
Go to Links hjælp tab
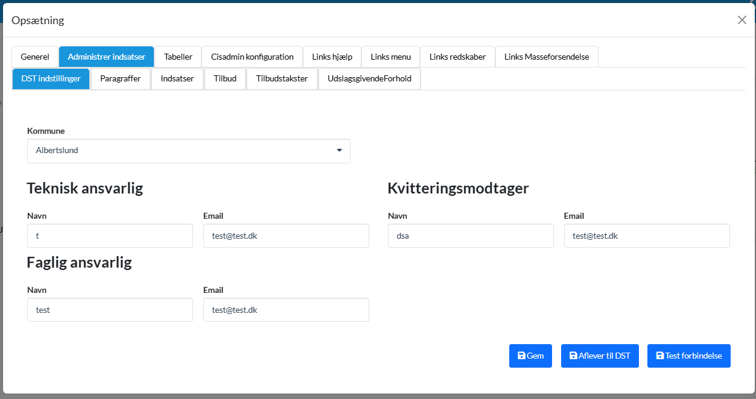tap(332, 57)
